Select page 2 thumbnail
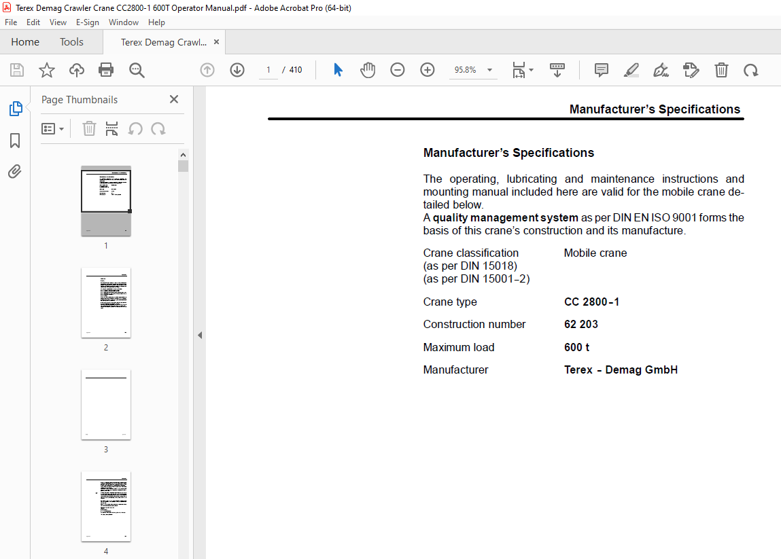781x559 pixels. [x=106, y=303]
